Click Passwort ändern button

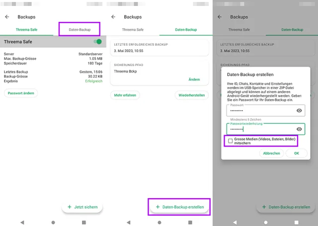(x=21, y=93)
